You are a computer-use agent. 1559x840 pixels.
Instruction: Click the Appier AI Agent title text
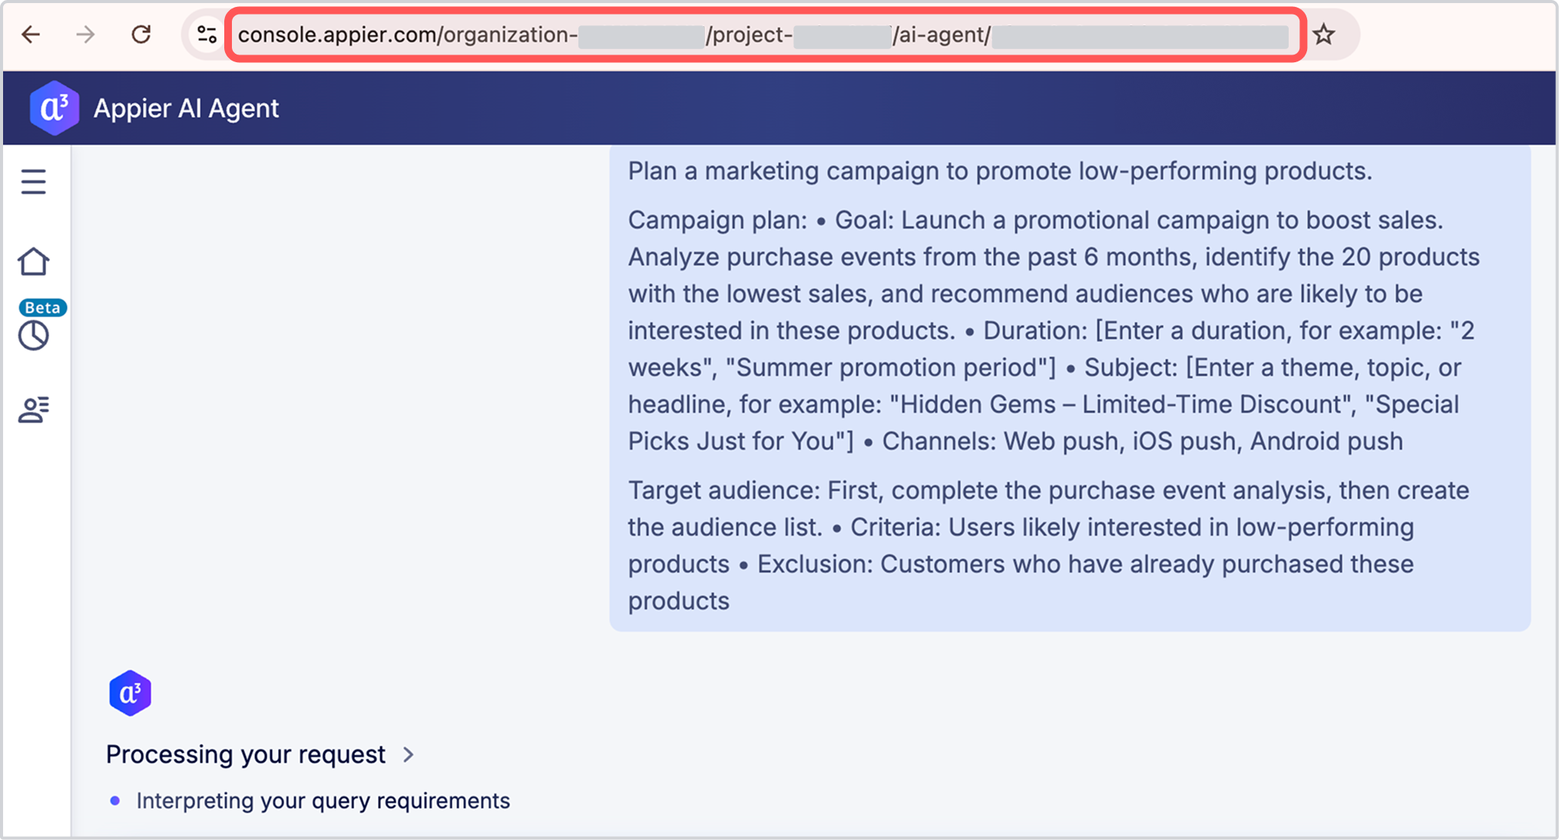pos(186,108)
